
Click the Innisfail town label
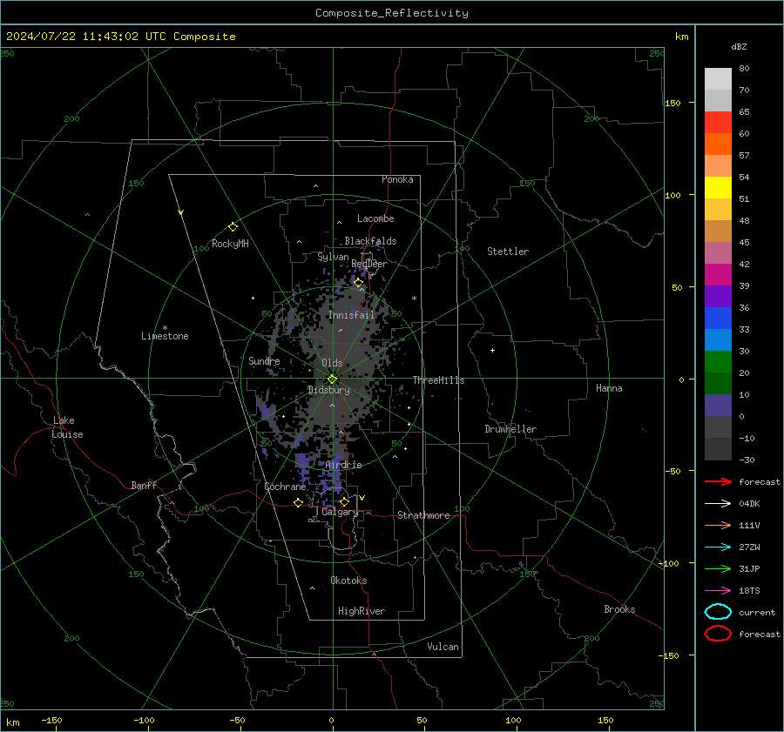pos(351,315)
